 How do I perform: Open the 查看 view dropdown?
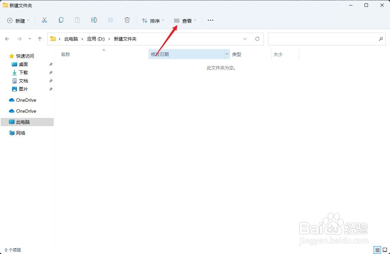point(185,21)
